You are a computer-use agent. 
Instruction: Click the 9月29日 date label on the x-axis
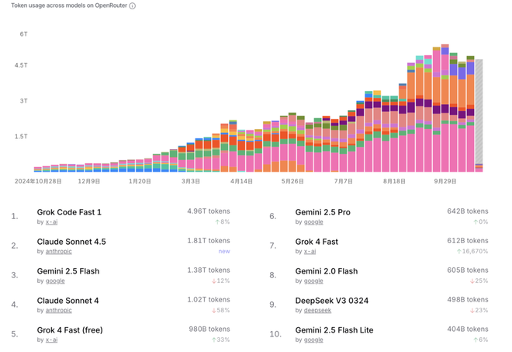(x=445, y=181)
